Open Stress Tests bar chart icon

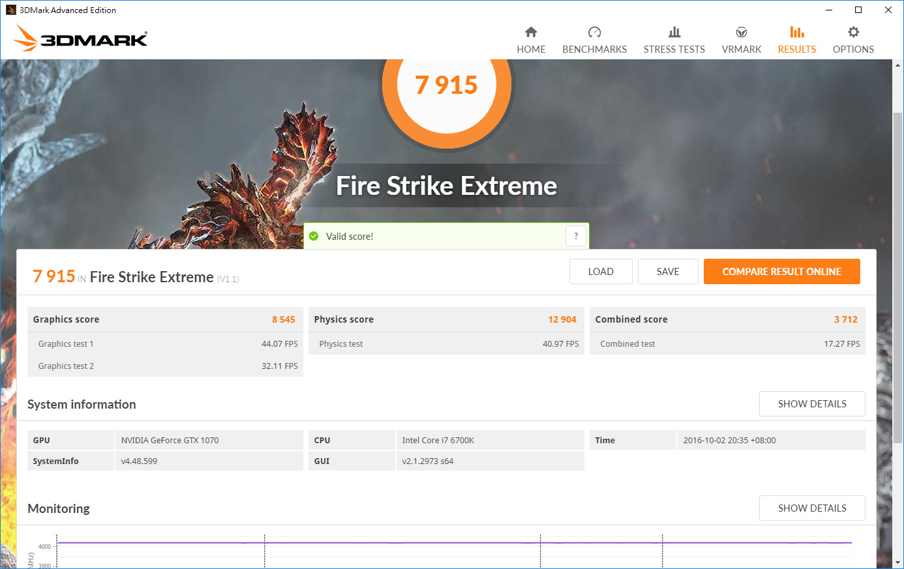674,32
